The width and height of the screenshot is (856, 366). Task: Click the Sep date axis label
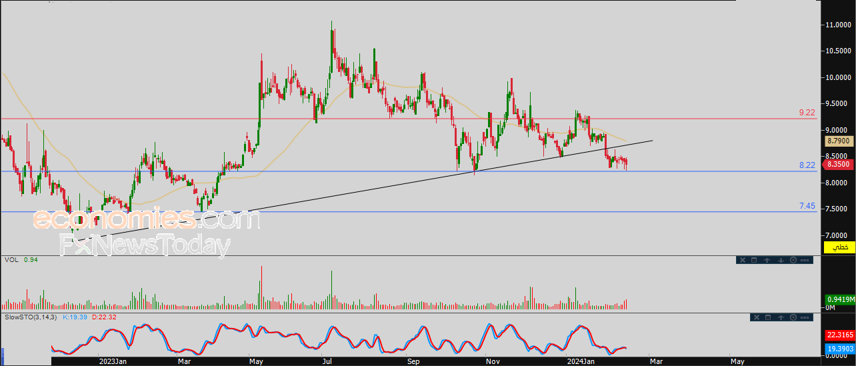point(414,361)
